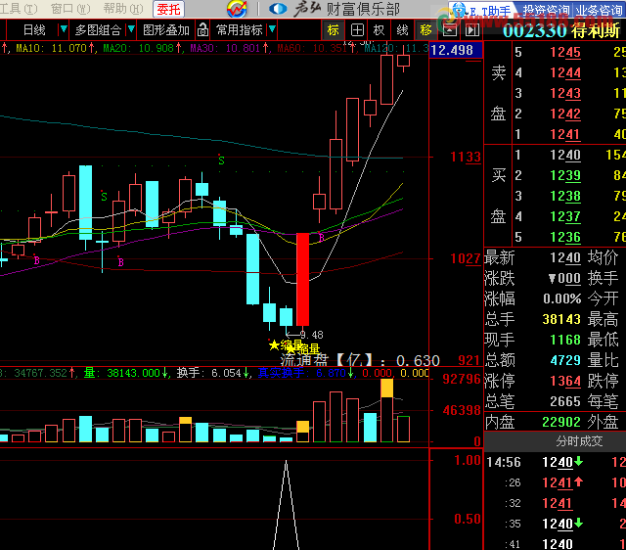Click the 总额 value 4729
The height and width of the screenshot is (550, 626).
565,360
